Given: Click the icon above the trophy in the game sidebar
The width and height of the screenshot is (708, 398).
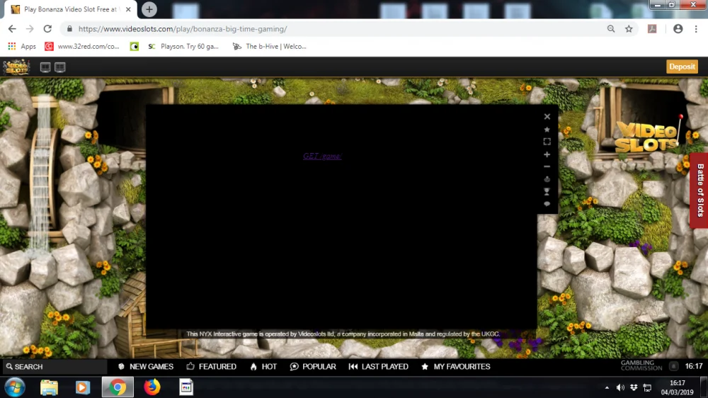Looking at the screenshot, I should coord(547,179).
